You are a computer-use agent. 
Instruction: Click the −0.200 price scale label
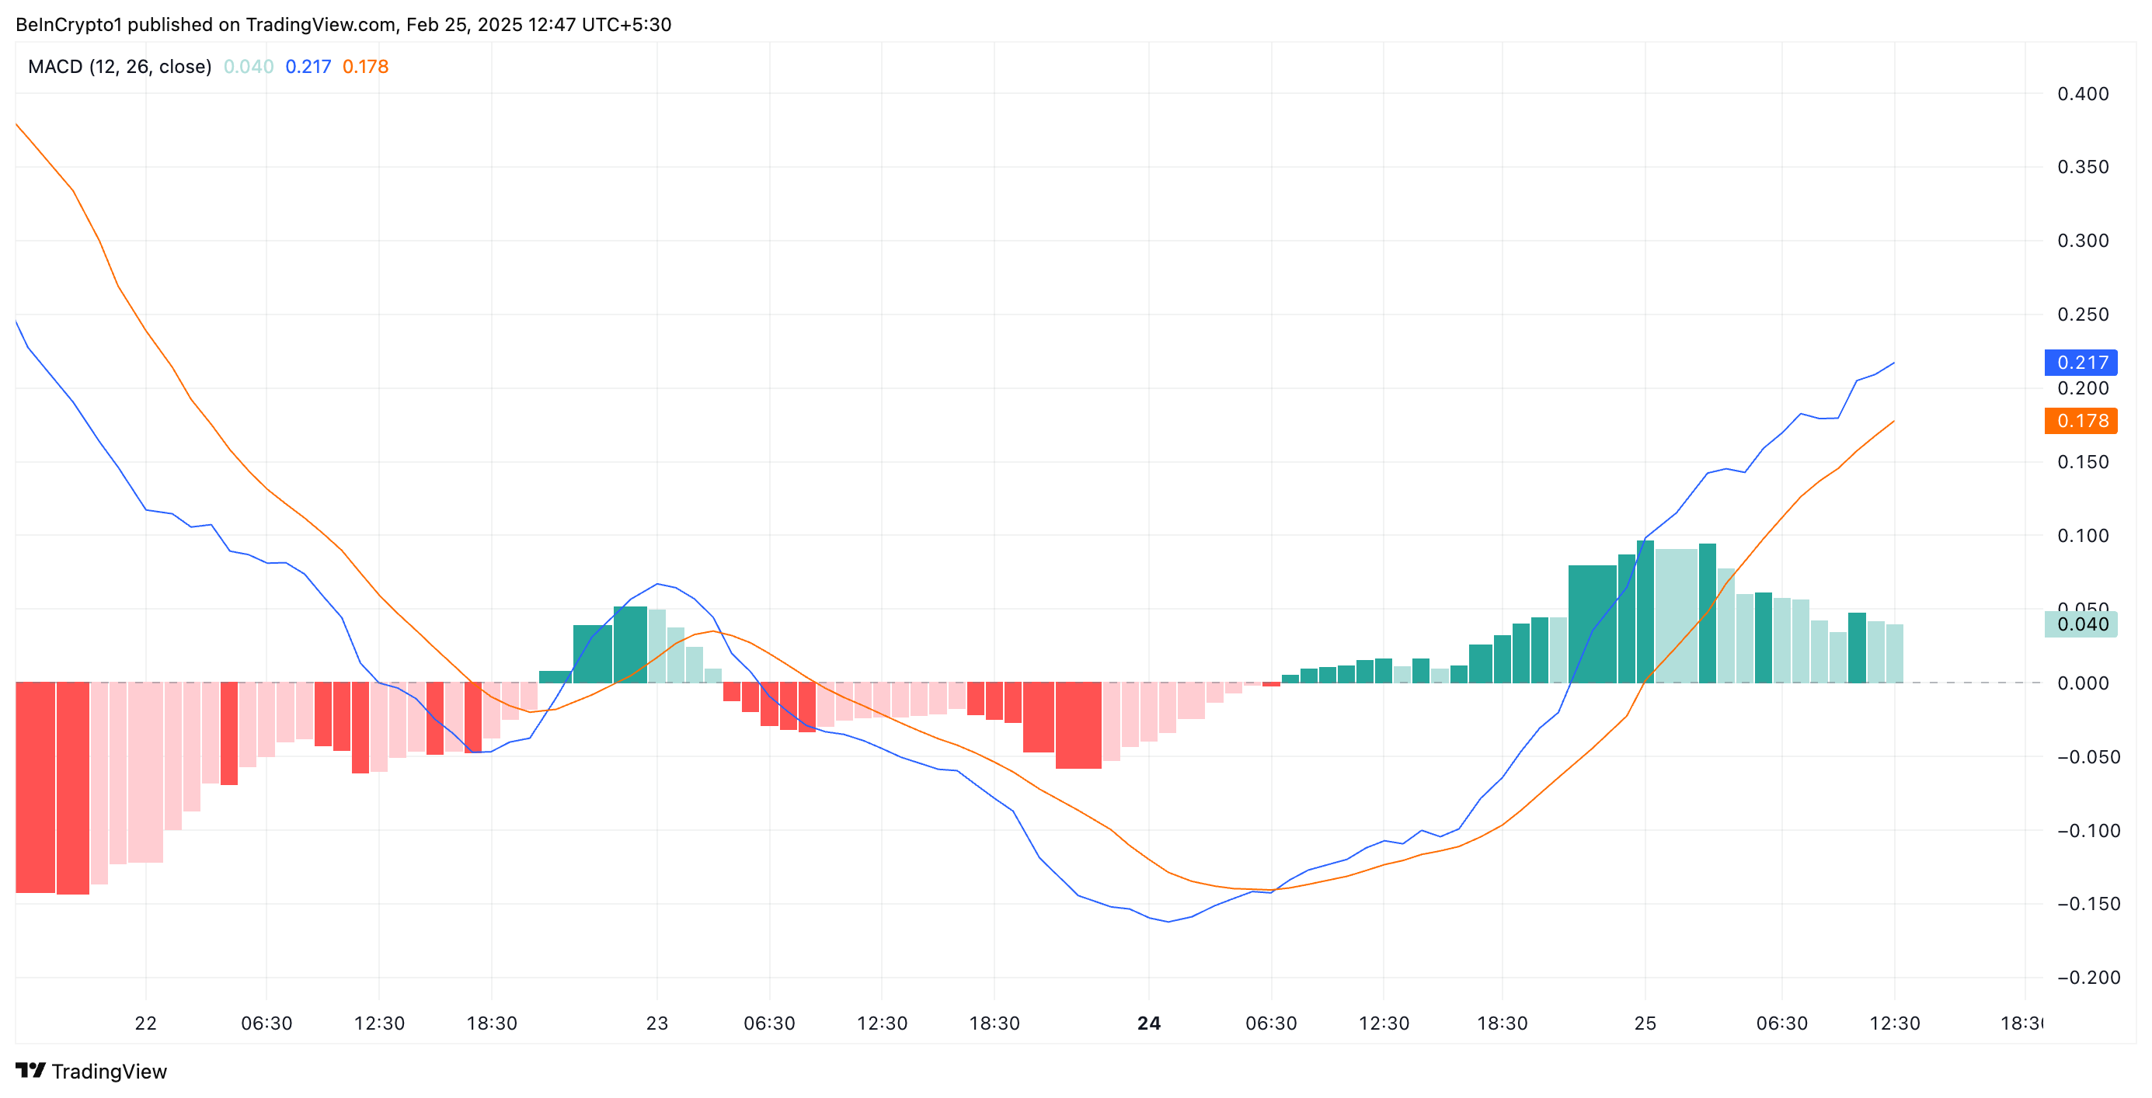[x=2088, y=978]
